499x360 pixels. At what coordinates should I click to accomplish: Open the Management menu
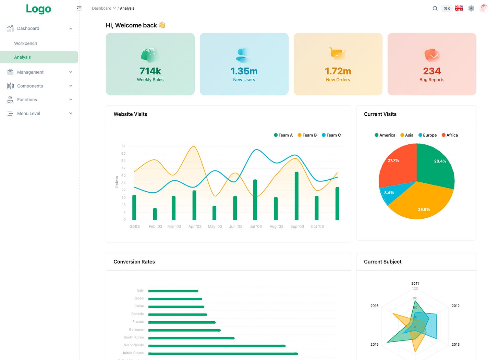[x=39, y=72]
